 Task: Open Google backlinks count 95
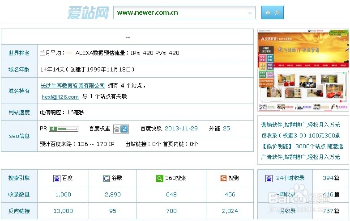[113, 211]
